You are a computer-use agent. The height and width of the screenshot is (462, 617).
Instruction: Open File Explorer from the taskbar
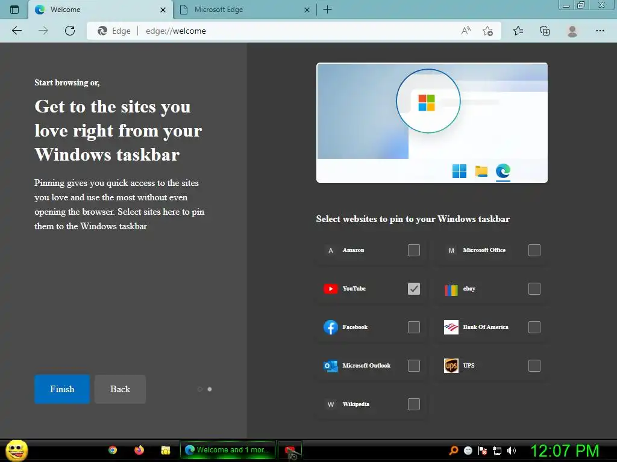tap(166, 450)
